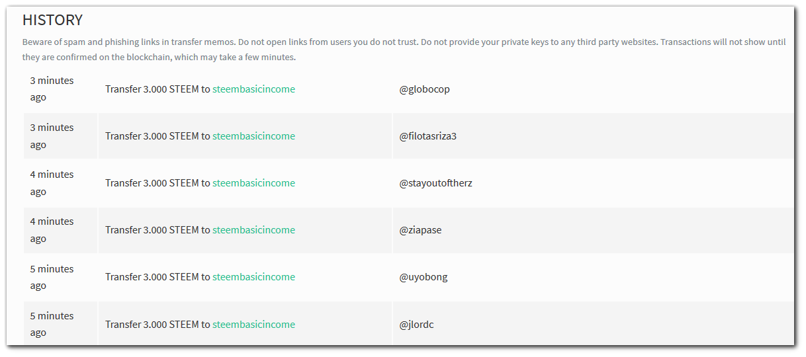Open steembasicincome link in the @filotasriza3 row

(253, 136)
